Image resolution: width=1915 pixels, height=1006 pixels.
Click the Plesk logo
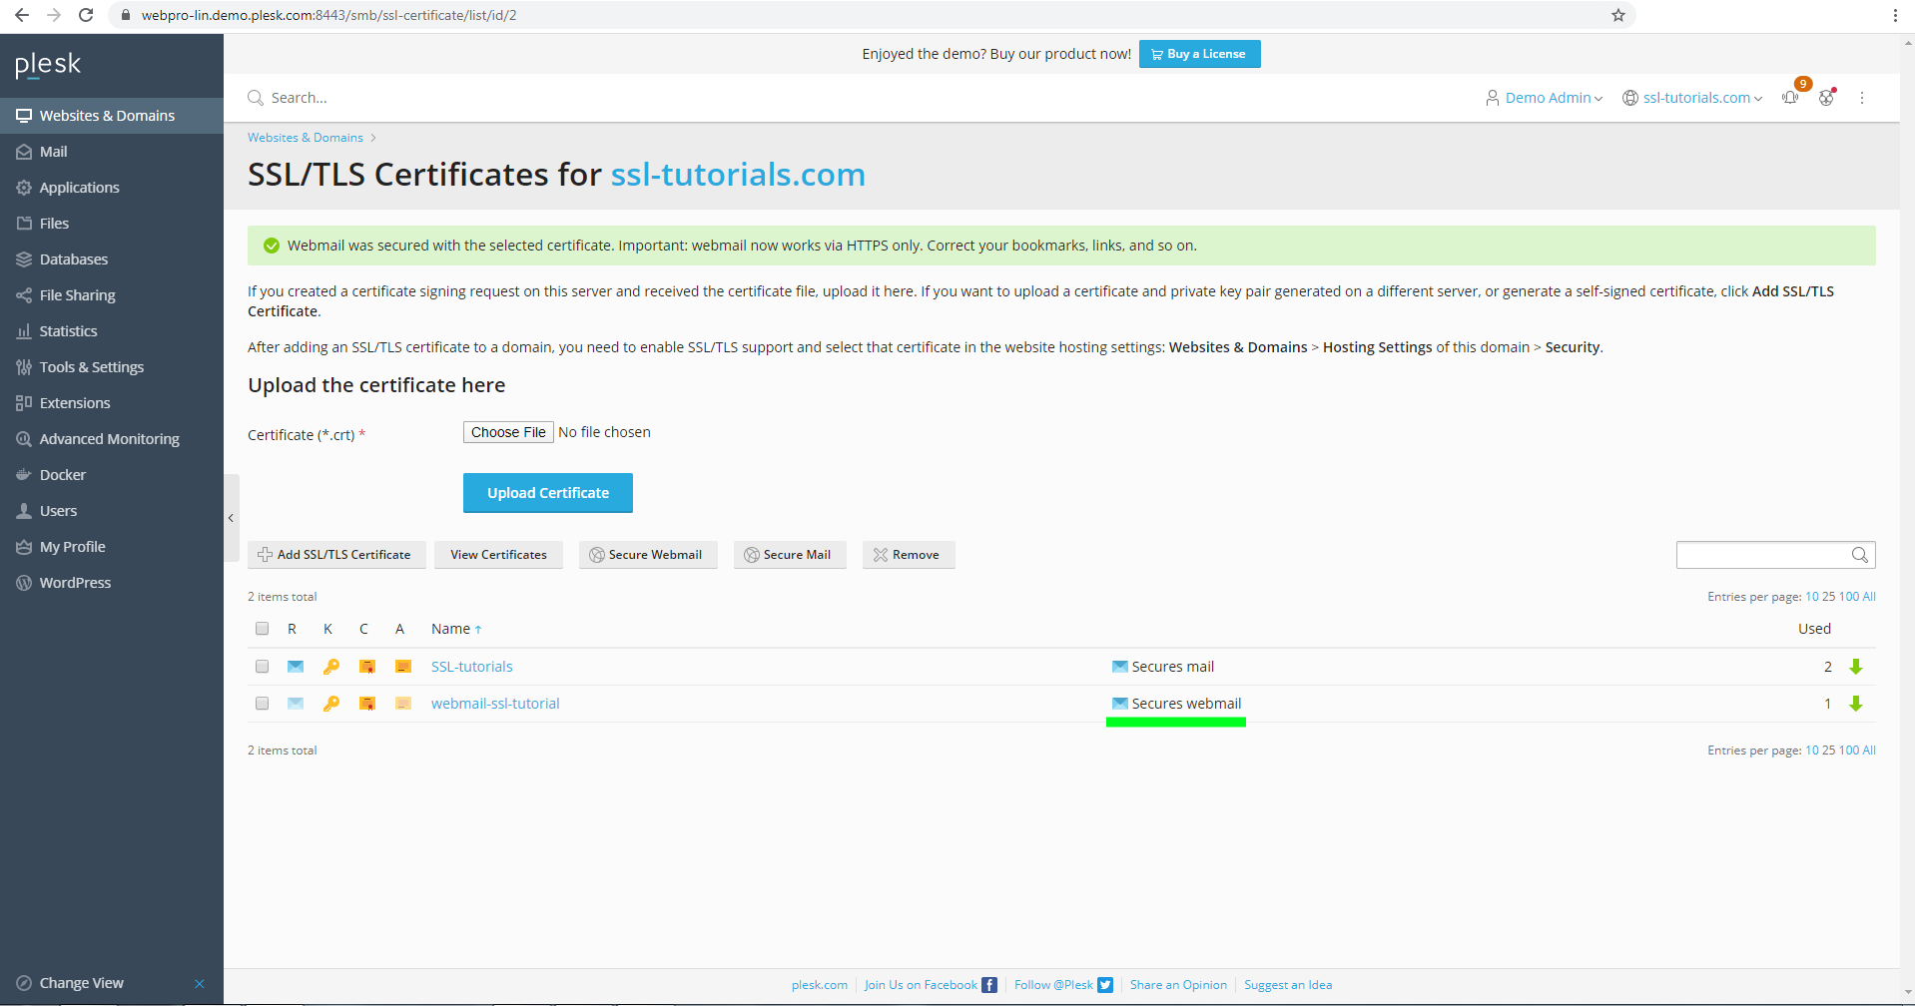48,65
